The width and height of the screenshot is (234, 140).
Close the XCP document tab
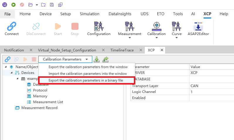click(x=162, y=50)
